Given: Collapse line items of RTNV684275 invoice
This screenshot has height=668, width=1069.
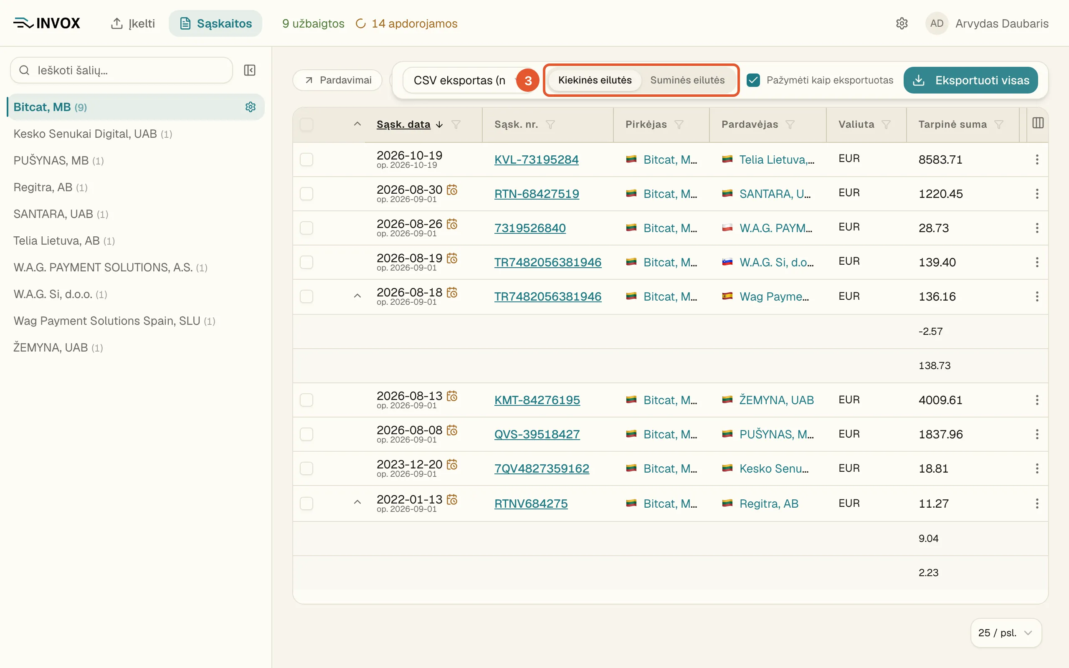Looking at the screenshot, I should 357,502.
